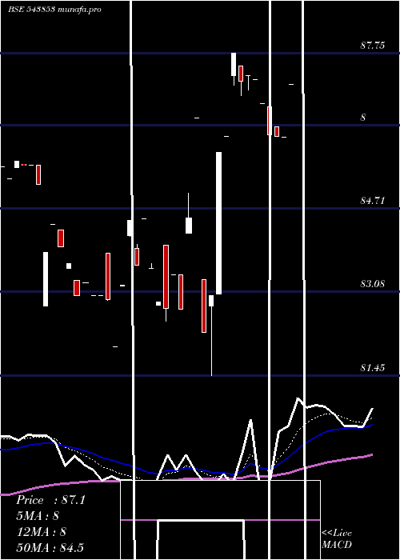Click the 12MA value text
This screenshot has height=560, width=400.
tap(42, 532)
